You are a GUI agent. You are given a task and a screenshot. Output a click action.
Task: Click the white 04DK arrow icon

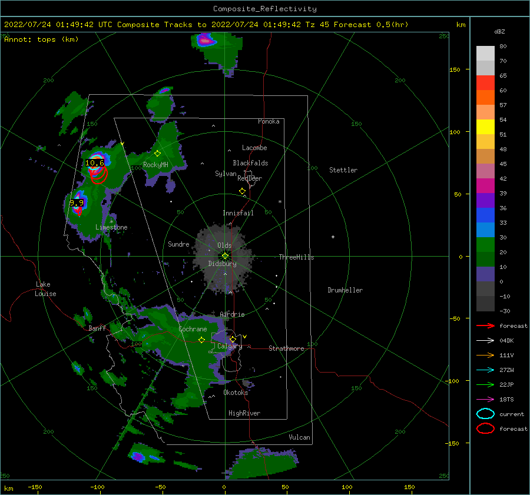(x=485, y=340)
